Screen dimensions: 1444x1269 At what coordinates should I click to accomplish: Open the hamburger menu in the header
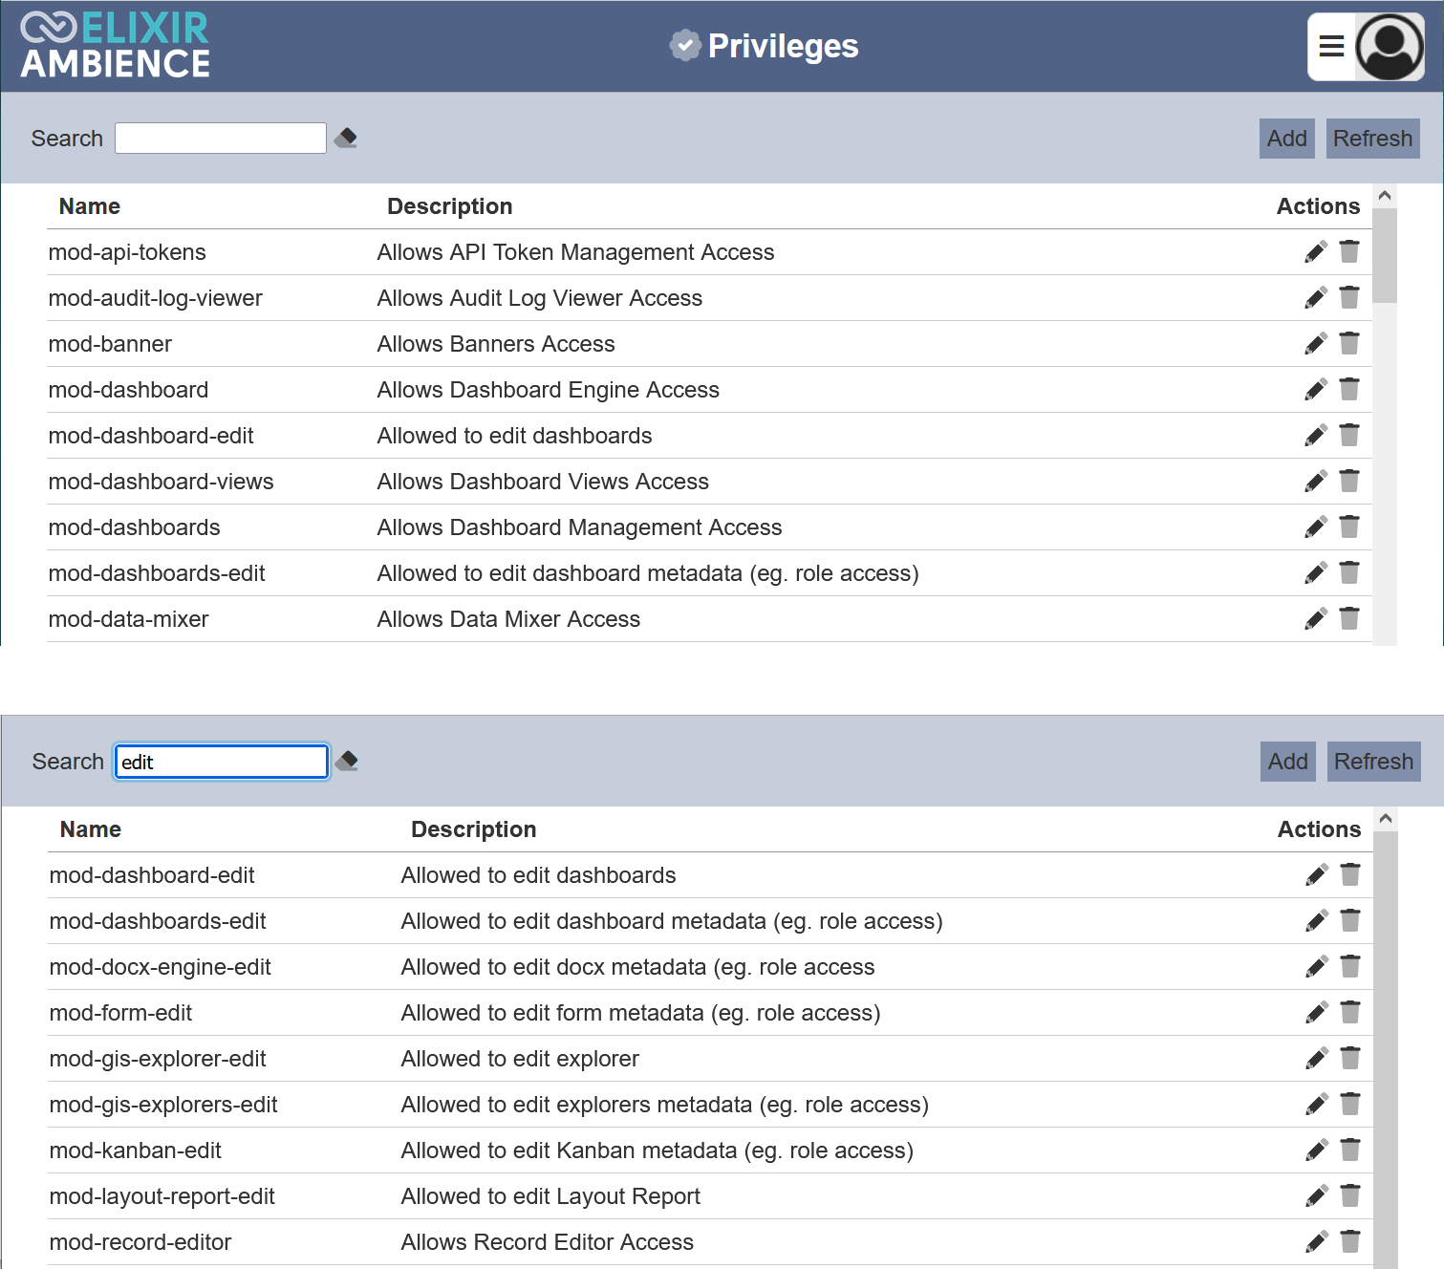[1331, 47]
